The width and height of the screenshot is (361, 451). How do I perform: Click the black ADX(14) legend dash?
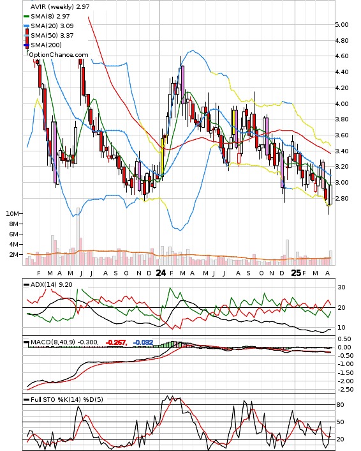pyautogui.click(x=26, y=285)
